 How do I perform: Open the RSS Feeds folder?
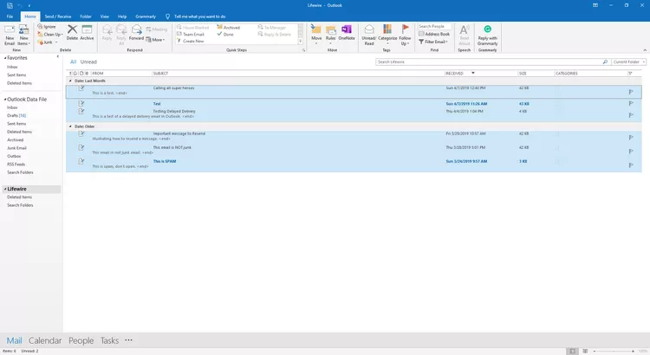(x=16, y=164)
